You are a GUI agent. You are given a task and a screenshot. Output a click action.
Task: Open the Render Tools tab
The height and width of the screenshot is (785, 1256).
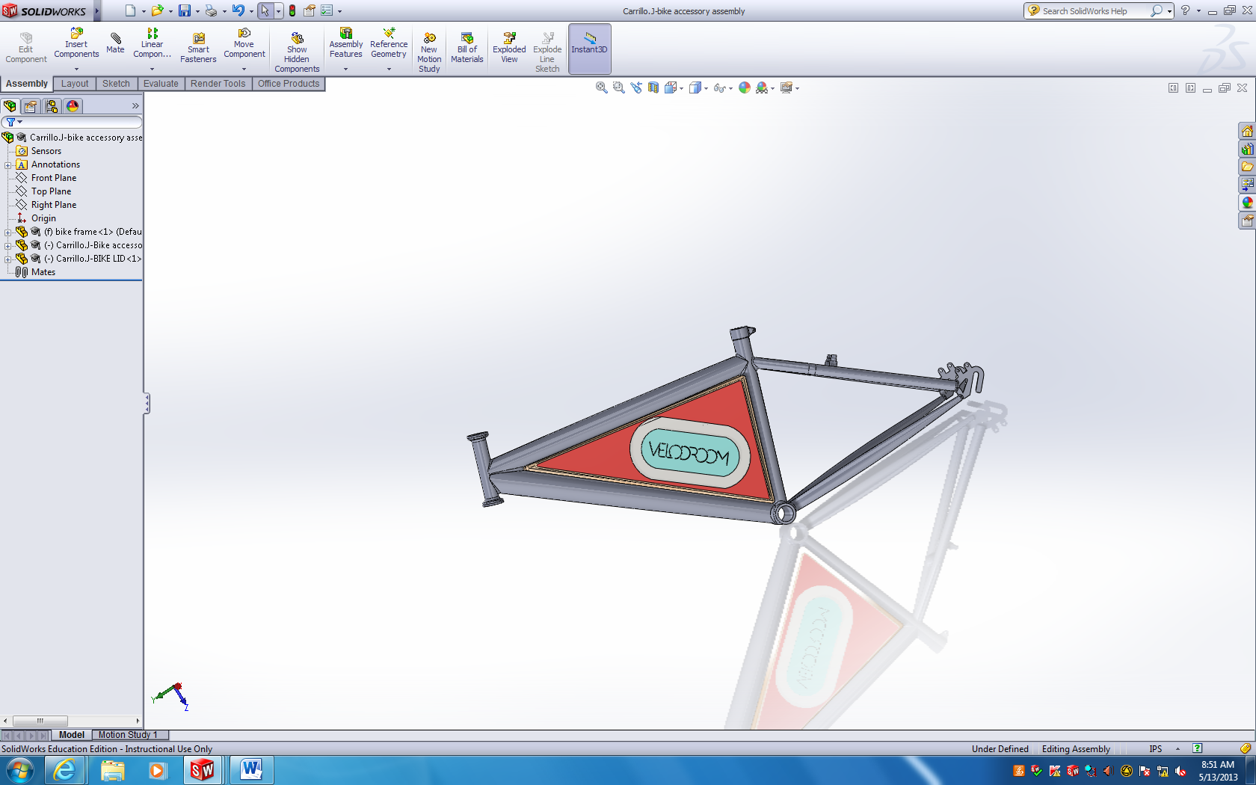pos(218,84)
